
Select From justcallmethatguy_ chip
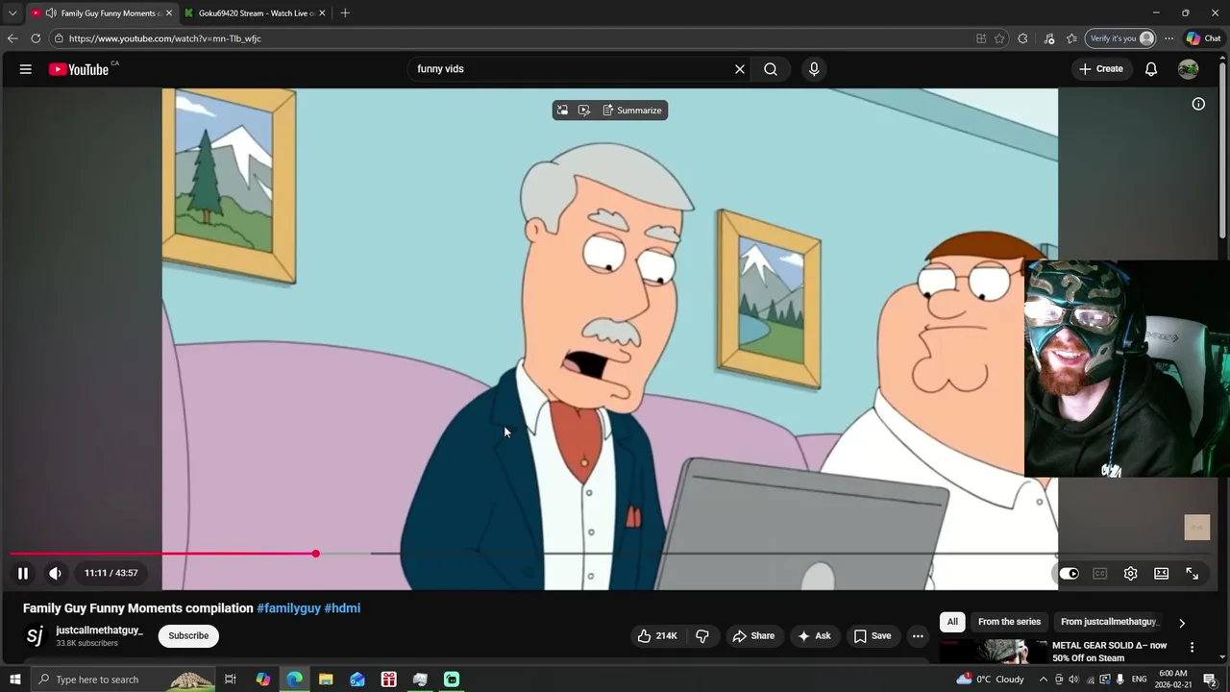[1108, 622]
